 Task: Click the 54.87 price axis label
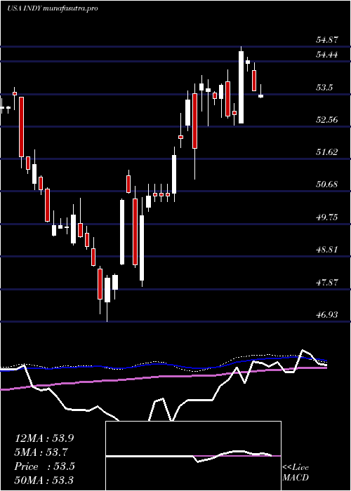[x=327, y=40]
